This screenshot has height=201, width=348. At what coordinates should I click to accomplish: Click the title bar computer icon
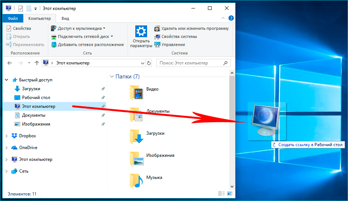pyautogui.click(x=8, y=8)
